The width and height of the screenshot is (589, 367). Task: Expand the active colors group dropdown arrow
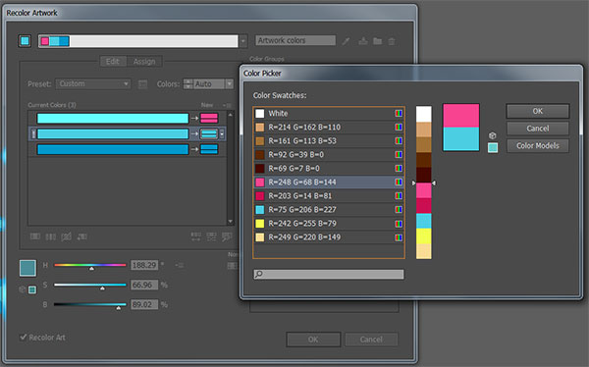click(x=243, y=41)
